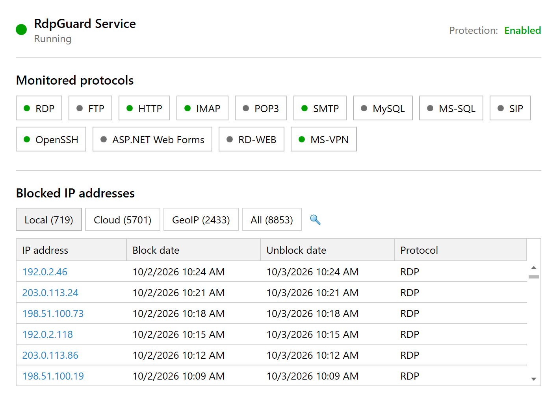557x402 pixels.
Task: Toggle the HTTP protocol monitor
Action: (144, 108)
